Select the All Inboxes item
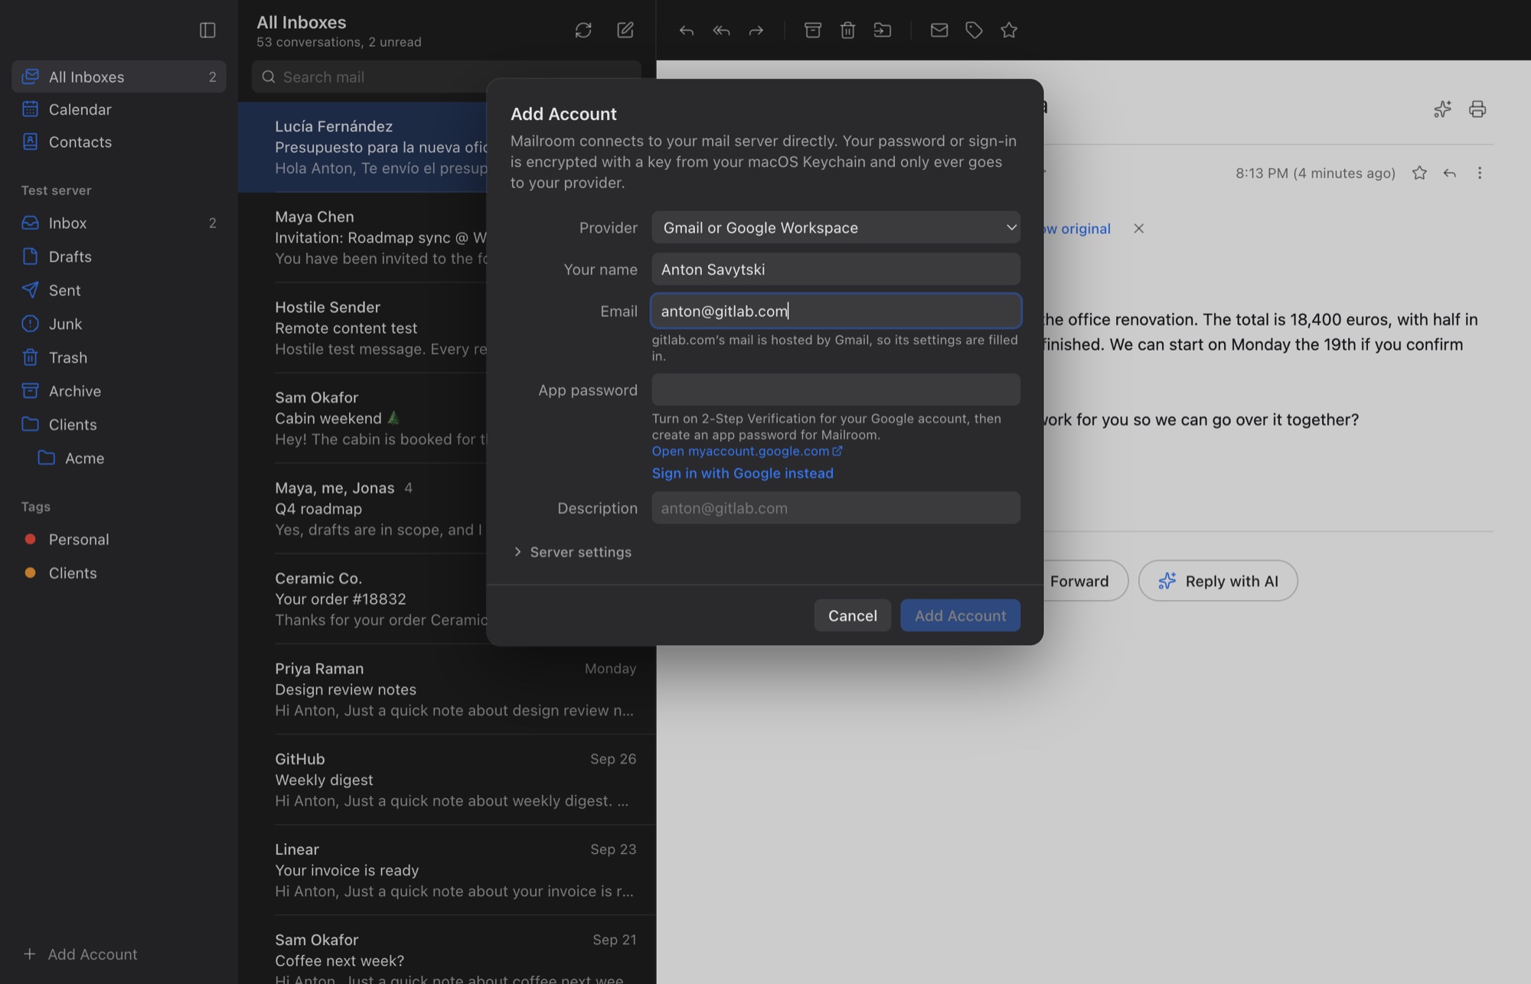 tap(119, 77)
